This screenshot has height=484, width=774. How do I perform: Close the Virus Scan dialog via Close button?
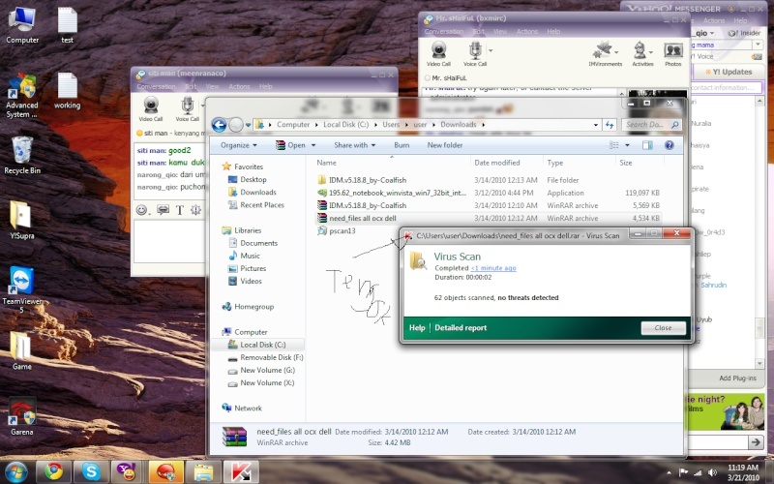click(663, 328)
